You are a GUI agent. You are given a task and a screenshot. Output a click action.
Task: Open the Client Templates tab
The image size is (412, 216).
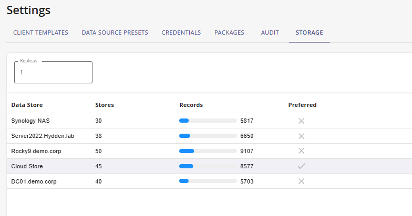coord(40,33)
